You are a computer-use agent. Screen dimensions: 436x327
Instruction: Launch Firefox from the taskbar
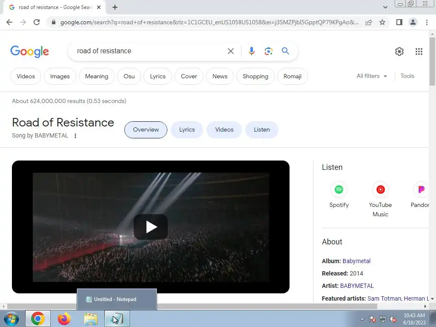[x=64, y=318]
